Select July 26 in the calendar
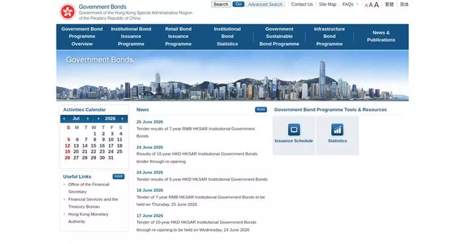Viewport: 465px width, 244px height. coord(67,158)
